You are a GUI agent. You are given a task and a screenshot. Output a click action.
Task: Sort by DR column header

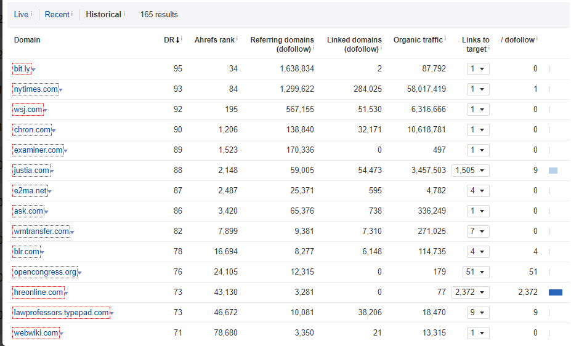[x=171, y=40]
